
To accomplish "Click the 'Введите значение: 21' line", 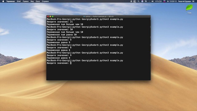I will point(60,22).
